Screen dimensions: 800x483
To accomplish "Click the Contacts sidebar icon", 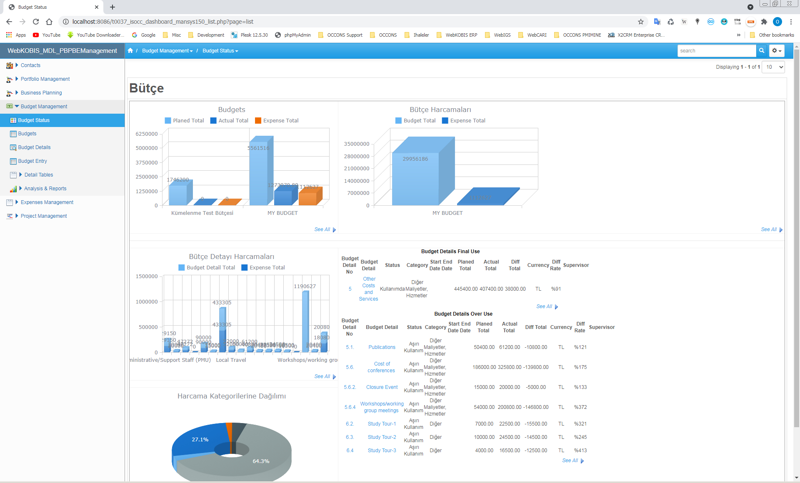I will pyautogui.click(x=10, y=65).
